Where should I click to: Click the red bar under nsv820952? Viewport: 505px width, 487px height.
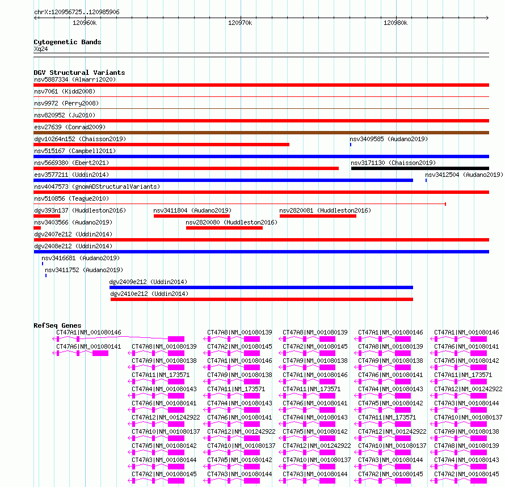coord(261,121)
